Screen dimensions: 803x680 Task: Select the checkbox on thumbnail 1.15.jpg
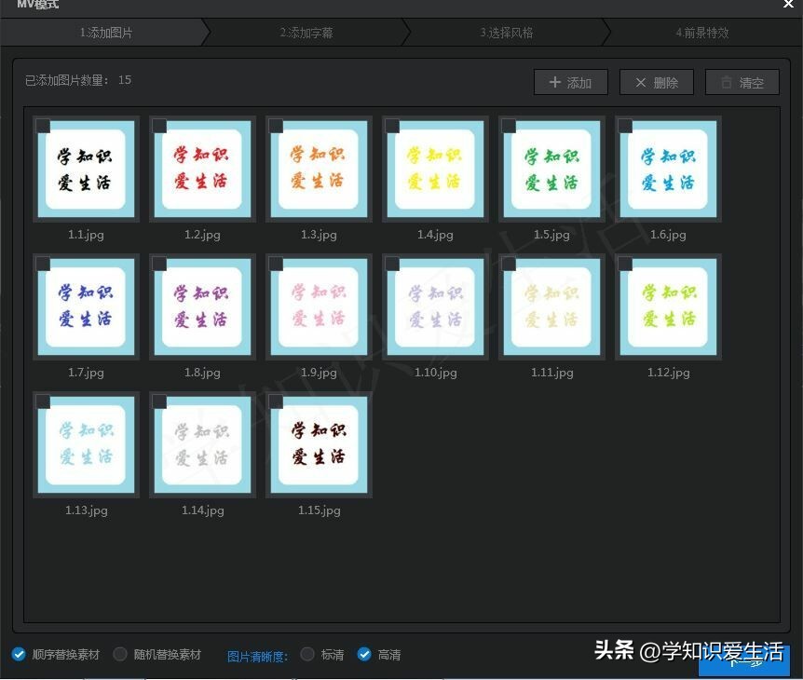coord(276,401)
